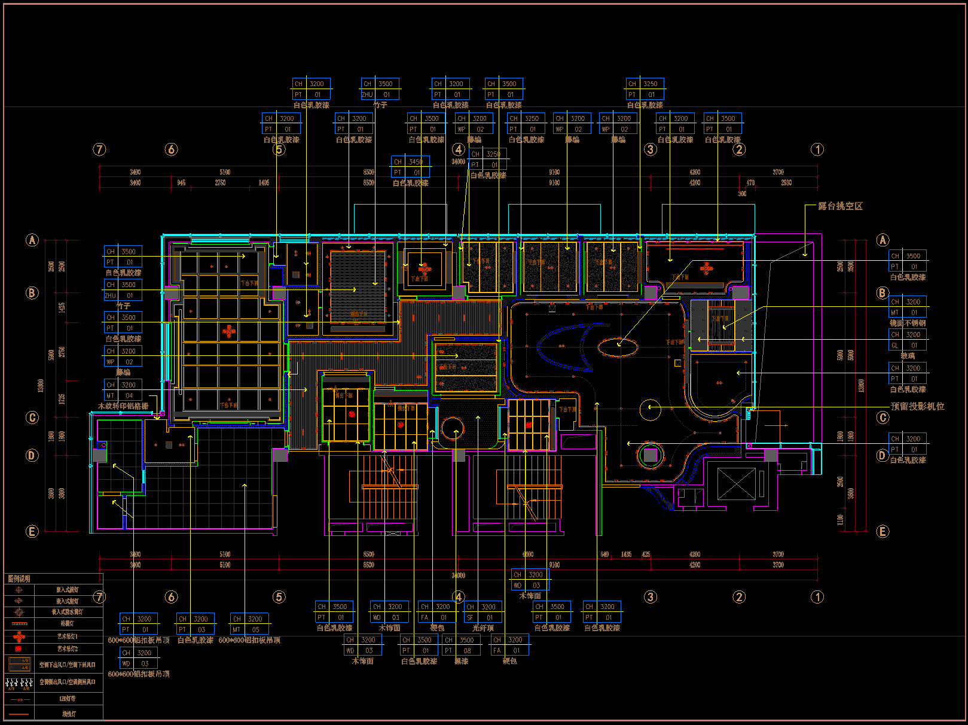Viewport: 968px width, 725px height.
Task: Select the 预留投影机位 annotation
Action: click(x=917, y=406)
